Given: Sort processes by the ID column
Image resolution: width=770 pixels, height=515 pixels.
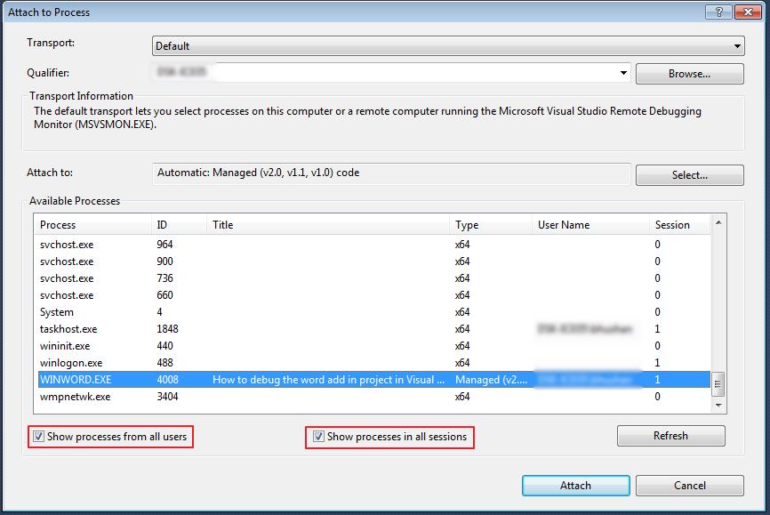Looking at the screenshot, I should [178, 225].
